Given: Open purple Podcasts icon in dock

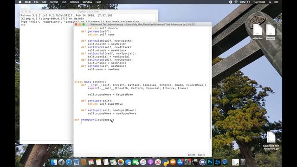Looking at the screenshot, I should (150, 162).
